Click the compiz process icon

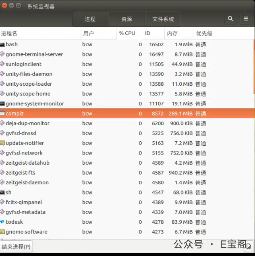point(2,114)
